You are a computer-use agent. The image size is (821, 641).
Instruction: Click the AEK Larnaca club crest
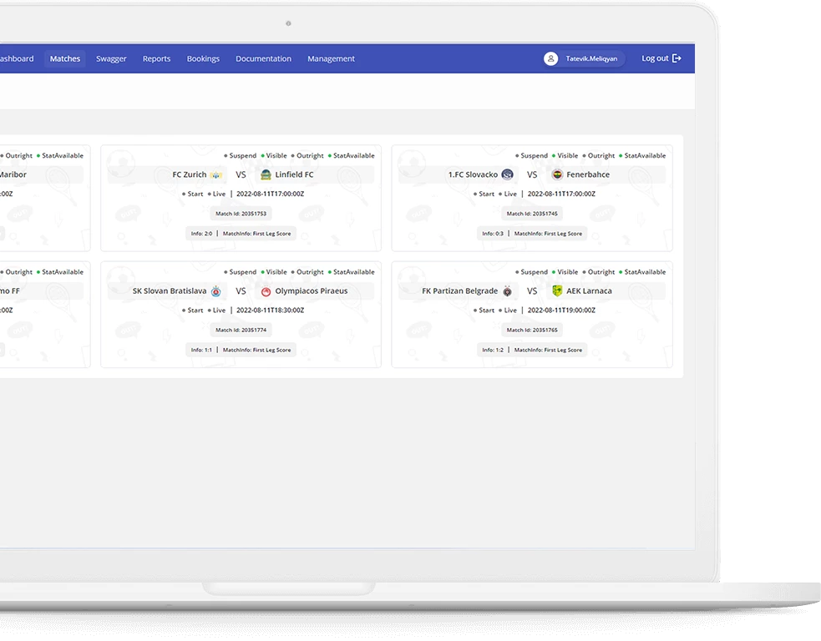pyautogui.click(x=558, y=290)
